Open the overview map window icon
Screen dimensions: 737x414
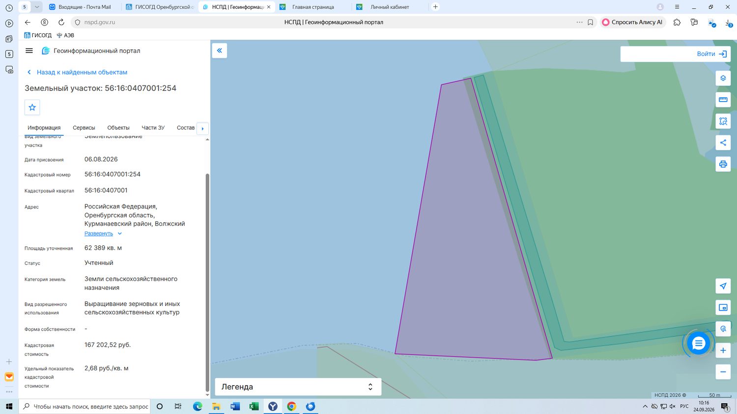pyautogui.click(x=723, y=308)
